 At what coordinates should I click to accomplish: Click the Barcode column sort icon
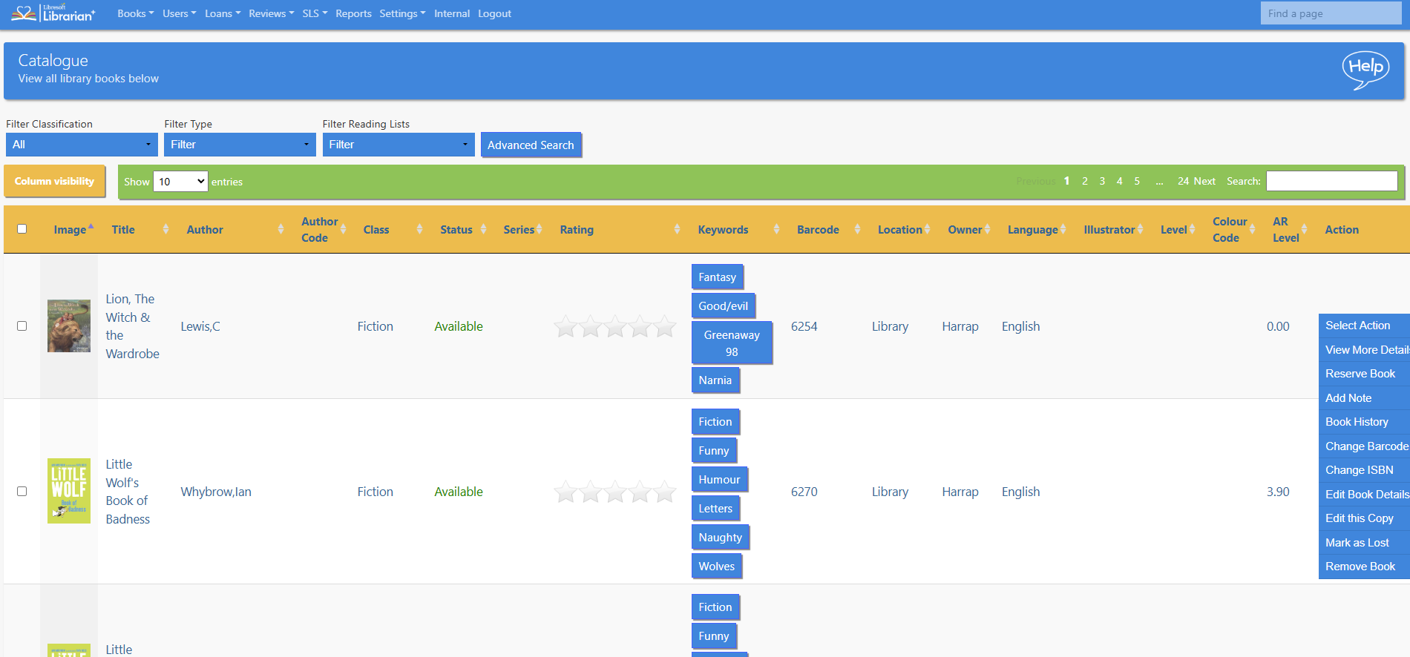tap(857, 230)
